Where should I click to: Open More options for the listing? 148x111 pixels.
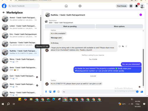tap(119, 26)
